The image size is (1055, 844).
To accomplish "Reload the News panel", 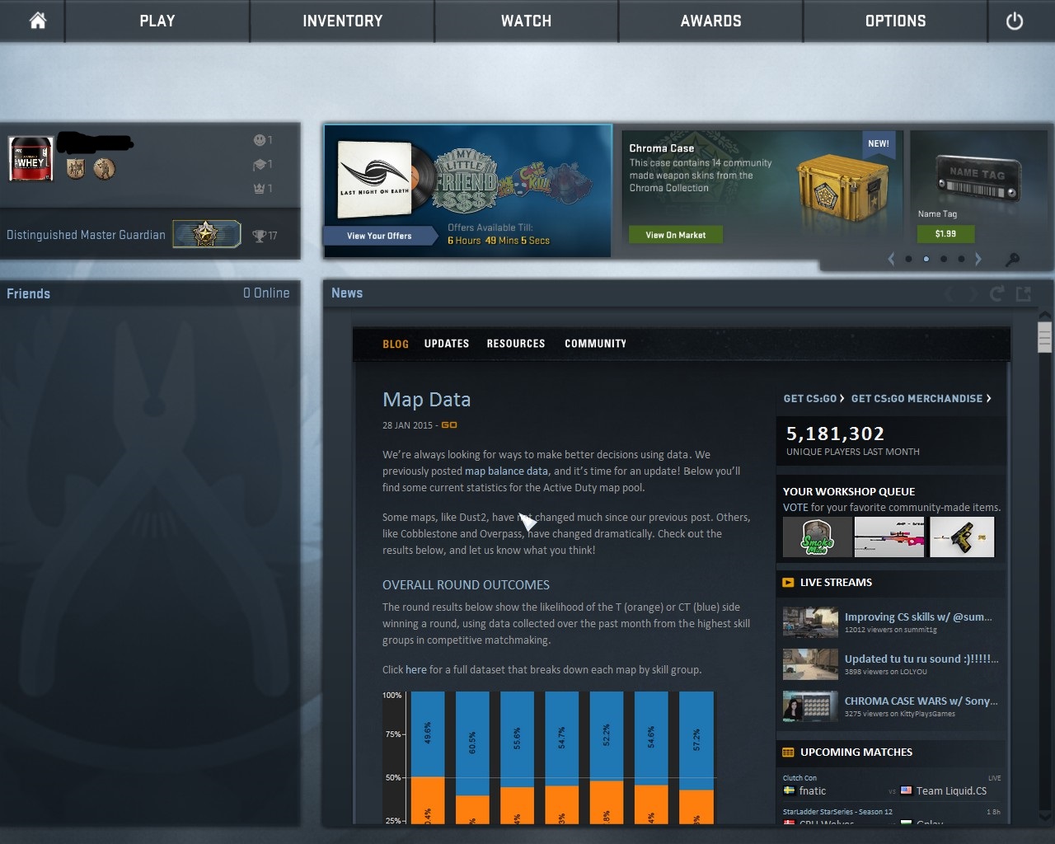I will point(997,293).
